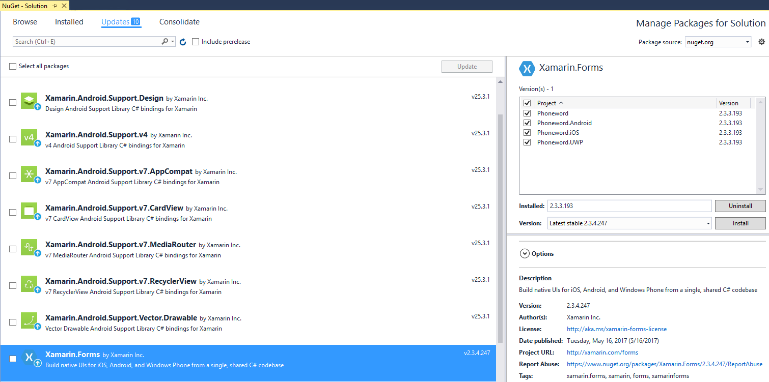Select the Support.v7.CardView package checkbox
The image size is (769, 382).
[13, 212]
